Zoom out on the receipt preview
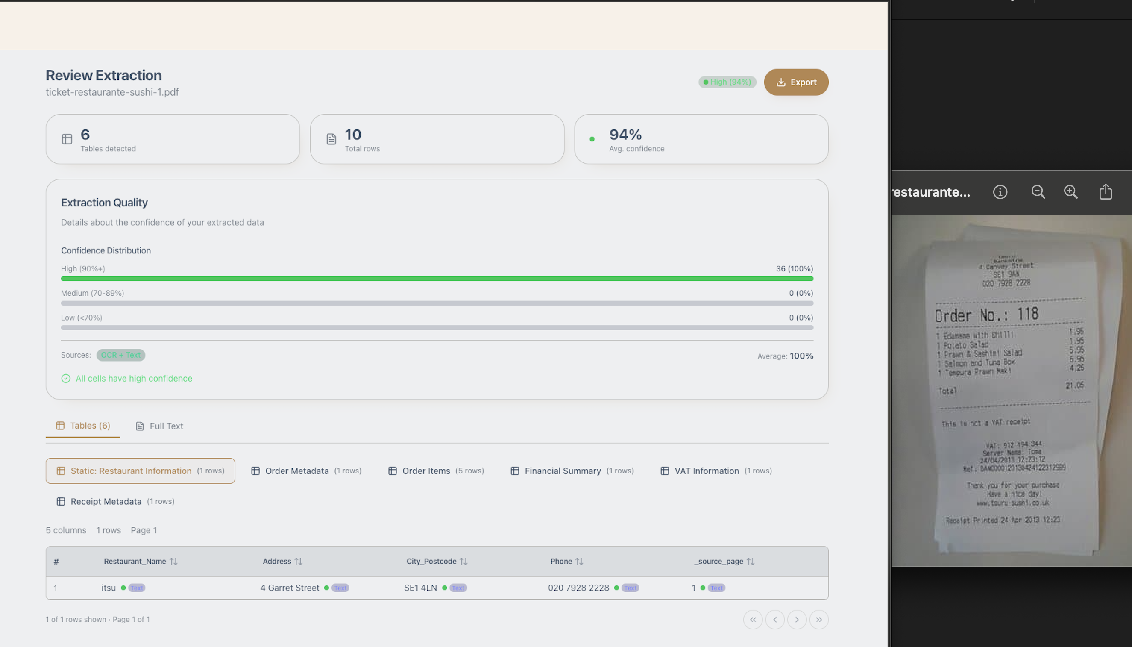Image resolution: width=1132 pixels, height=647 pixels. 1038,191
